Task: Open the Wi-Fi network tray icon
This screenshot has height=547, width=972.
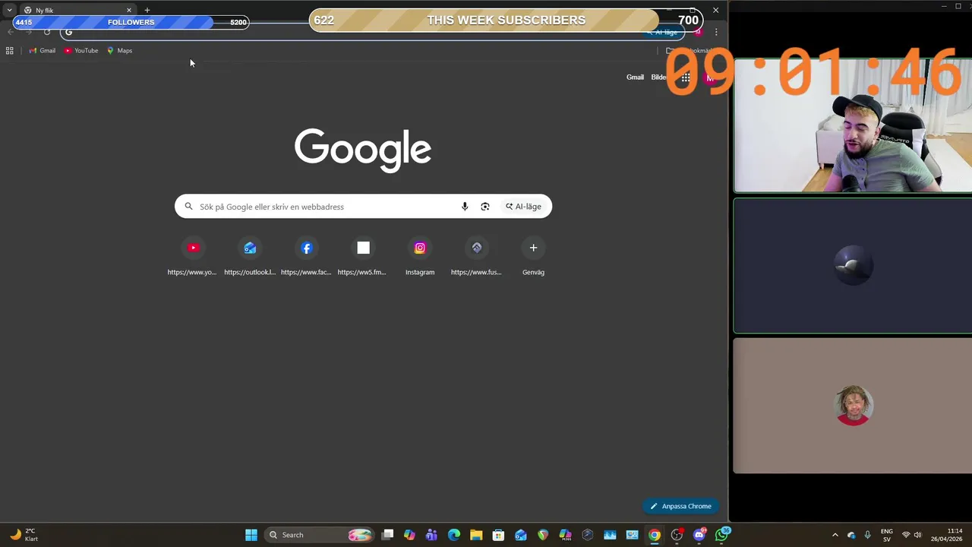Action: pyautogui.click(x=905, y=535)
